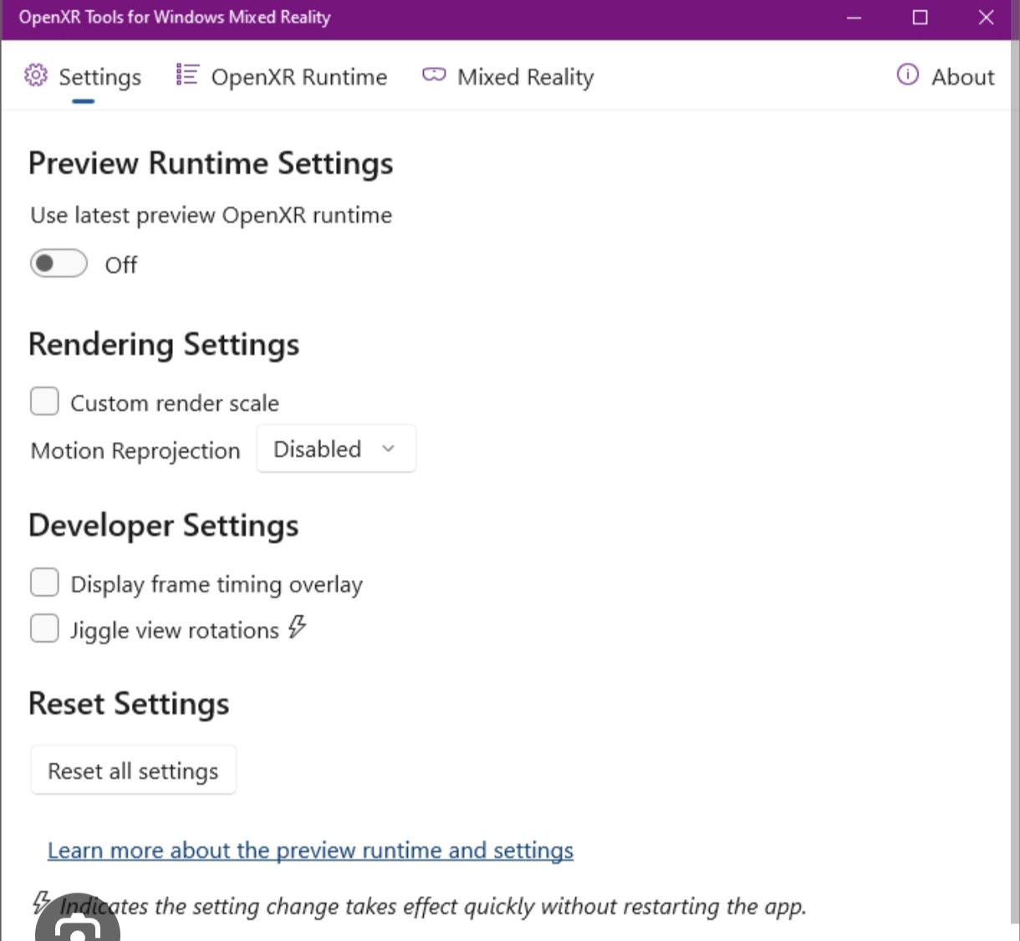Open Learn more about the preview runtime link
The width and height of the screenshot is (1020, 941).
[x=310, y=851]
